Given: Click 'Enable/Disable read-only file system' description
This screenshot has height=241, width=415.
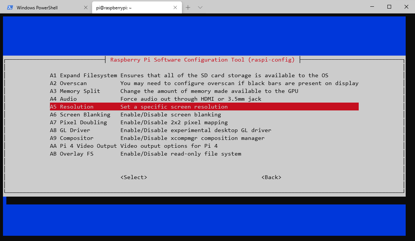Looking at the screenshot, I should 181,154.
